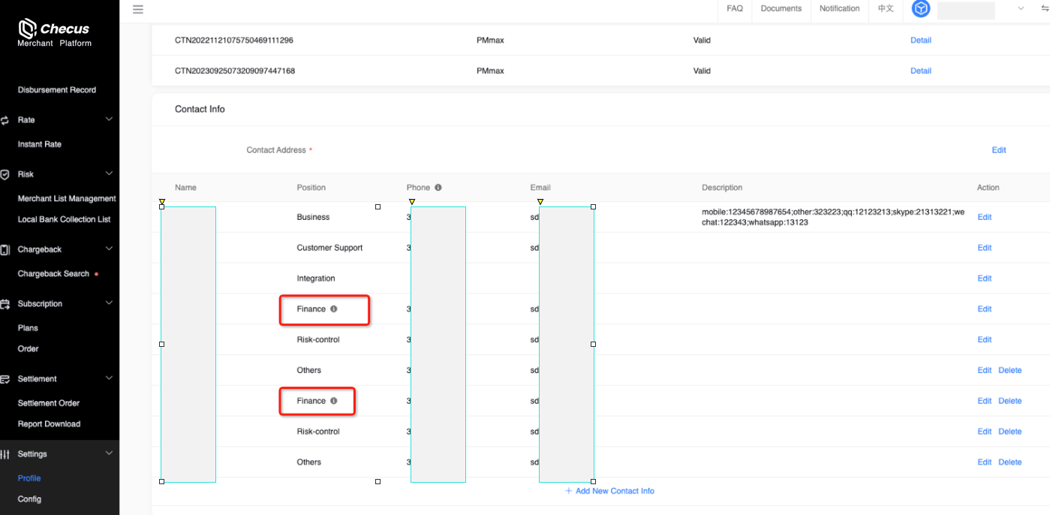Click the Checus Merchant Platform logo

coord(54,33)
